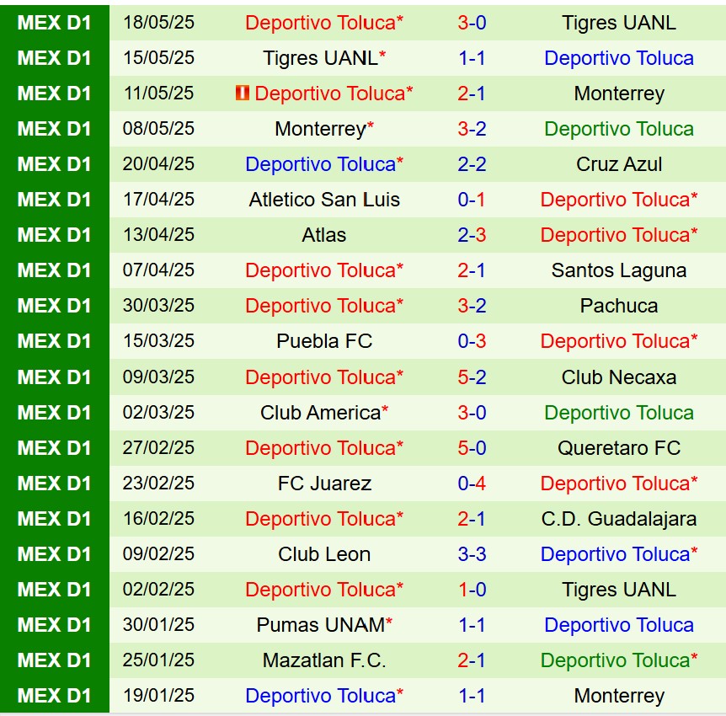Click Cruz Azul team name

(619, 164)
